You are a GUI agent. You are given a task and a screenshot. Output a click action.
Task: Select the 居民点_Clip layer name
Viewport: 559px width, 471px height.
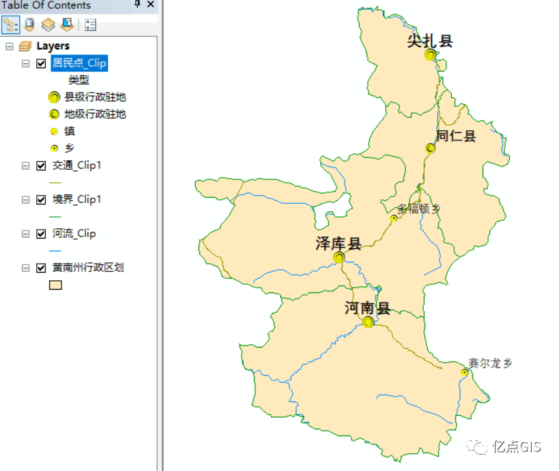pyautogui.click(x=79, y=63)
